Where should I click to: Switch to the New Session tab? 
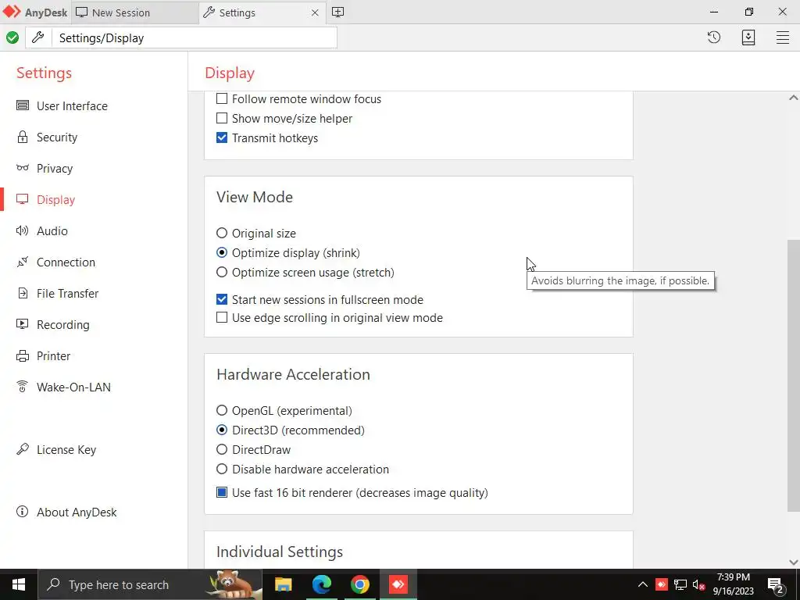click(x=134, y=12)
